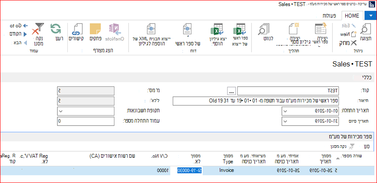Click the ל'לא' field showing 5
The image size is (377, 183).
pyautogui.click(x=86, y=101)
